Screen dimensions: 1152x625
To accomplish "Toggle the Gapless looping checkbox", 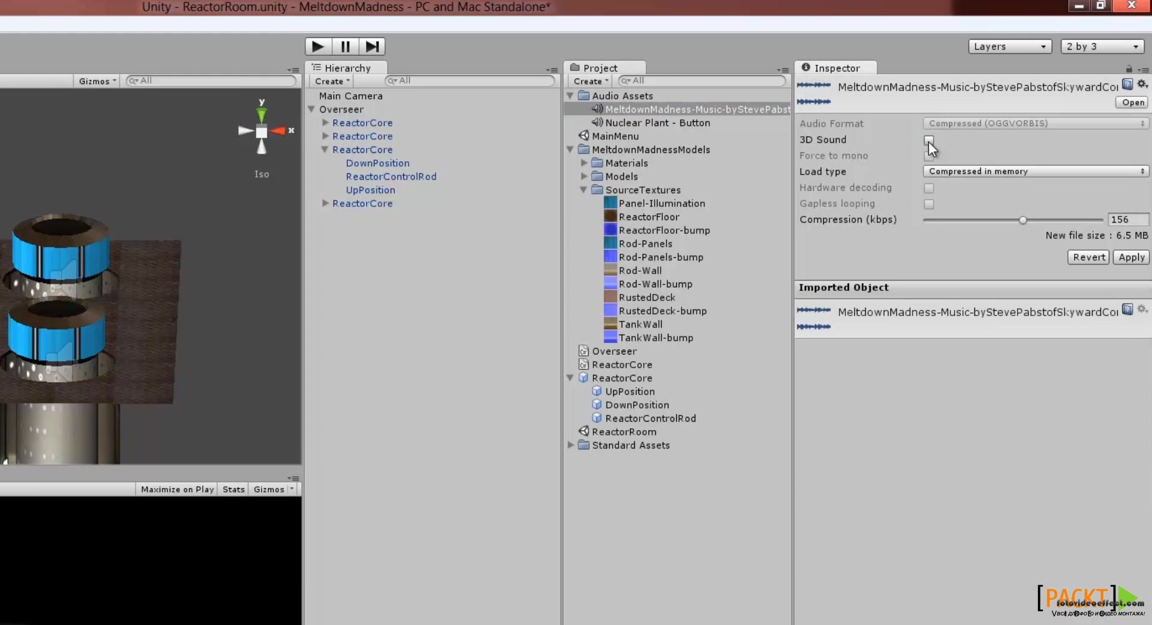I will (929, 205).
